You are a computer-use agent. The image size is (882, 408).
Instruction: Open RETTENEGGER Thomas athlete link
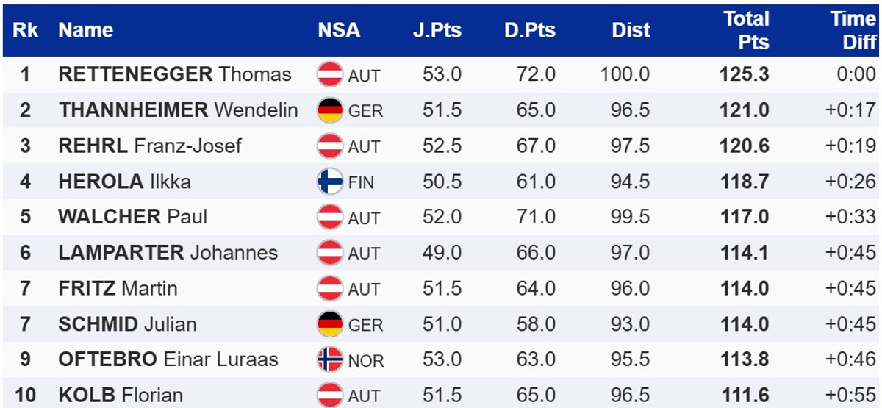(x=175, y=74)
